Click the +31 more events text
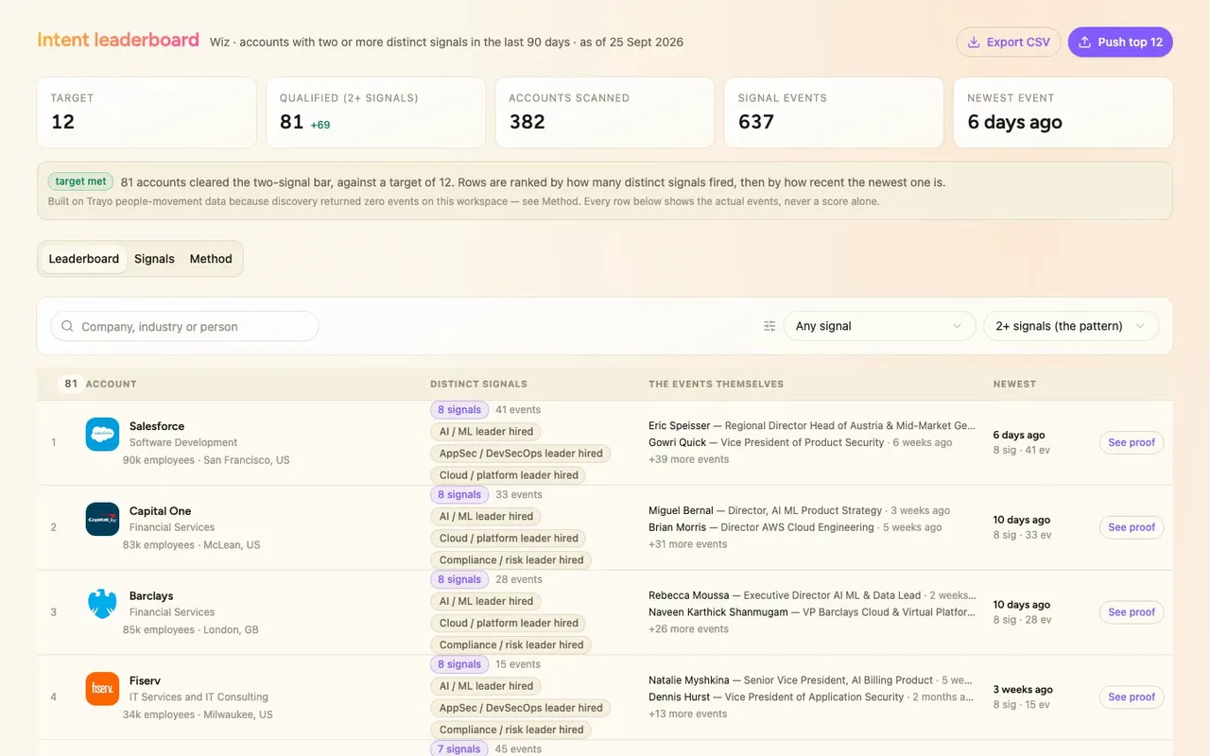 point(687,544)
